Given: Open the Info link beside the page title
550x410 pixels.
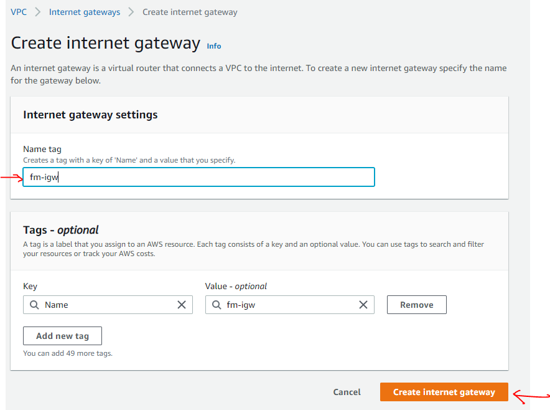Looking at the screenshot, I should point(214,45).
